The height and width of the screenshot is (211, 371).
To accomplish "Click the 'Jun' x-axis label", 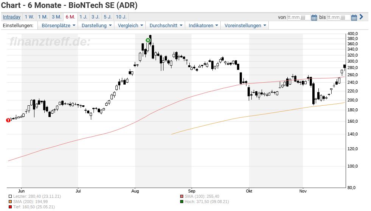I will [x=21, y=191].
